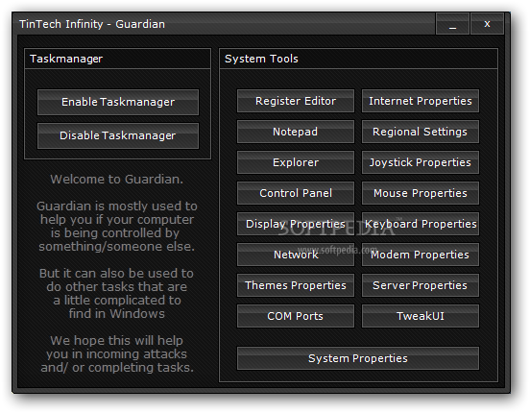The image size is (530, 413).
Task: Open Modem Properties
Action: 421,255
